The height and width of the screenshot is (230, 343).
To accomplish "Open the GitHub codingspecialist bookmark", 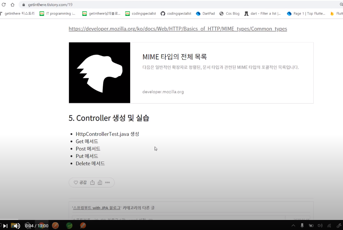I will click(176, 14).
